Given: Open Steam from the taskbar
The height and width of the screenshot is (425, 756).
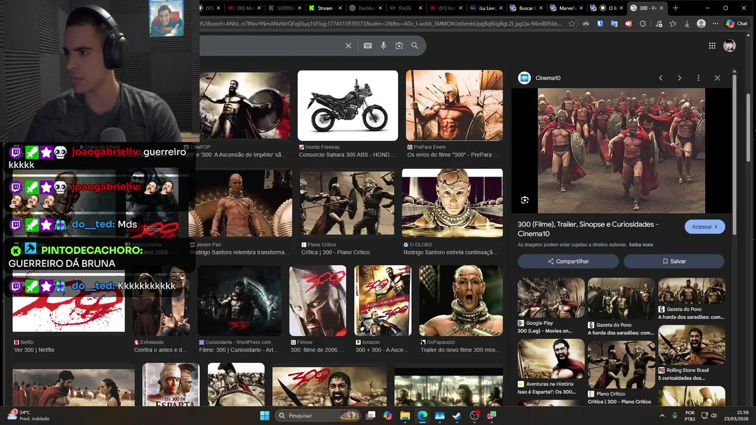Looking at the screenshot, I should pos(457,416).
